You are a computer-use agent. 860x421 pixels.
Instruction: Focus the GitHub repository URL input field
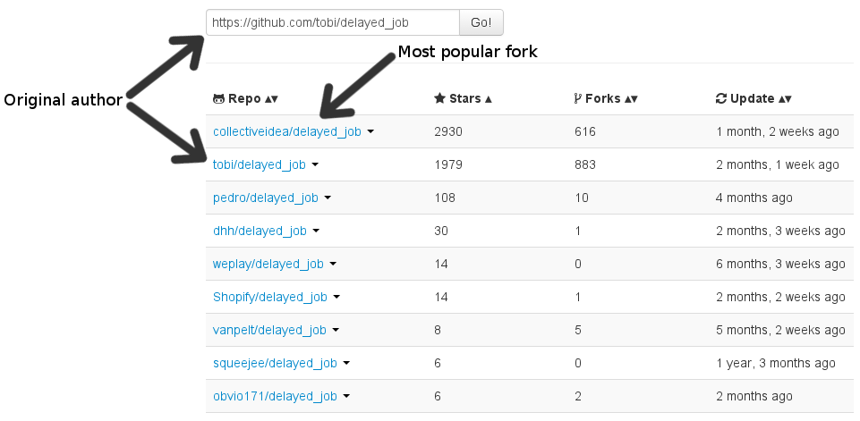coord(333,22)
